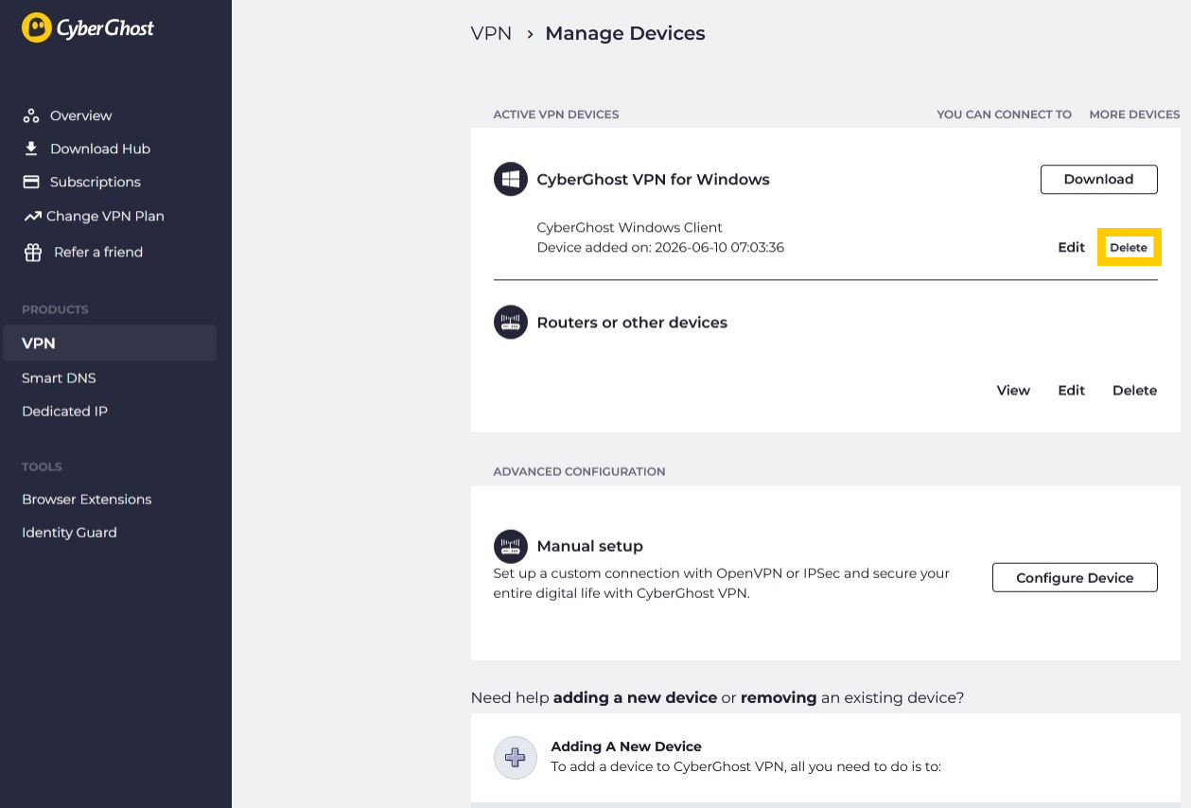Delete the Routers or other devices entry
The image size is (1191, 808).
click(x=1134, y=390)
